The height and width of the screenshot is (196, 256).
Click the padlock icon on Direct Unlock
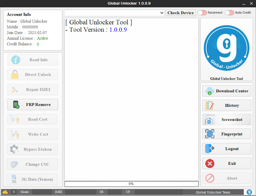coord(15,75)
